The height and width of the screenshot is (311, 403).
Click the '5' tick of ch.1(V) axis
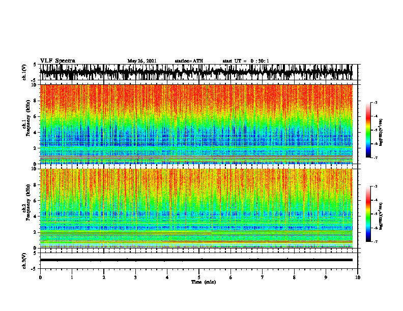(x=35, y=65)
